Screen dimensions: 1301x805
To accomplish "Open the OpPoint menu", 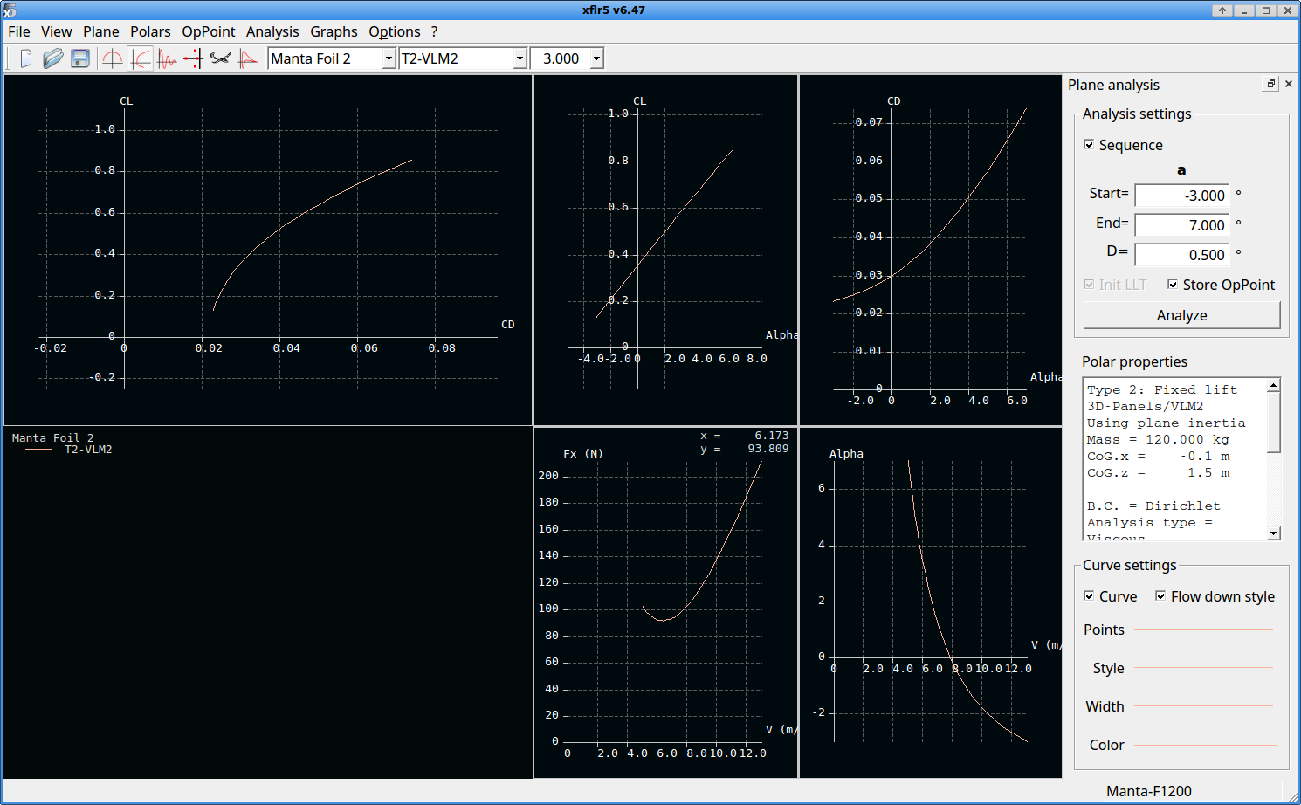I will [x=209, y=31].
